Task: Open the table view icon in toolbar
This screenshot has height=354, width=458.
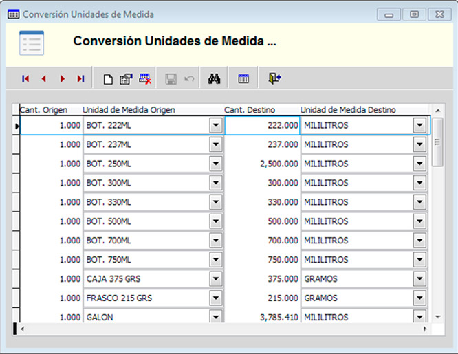Action: click(x=243, y=79)
